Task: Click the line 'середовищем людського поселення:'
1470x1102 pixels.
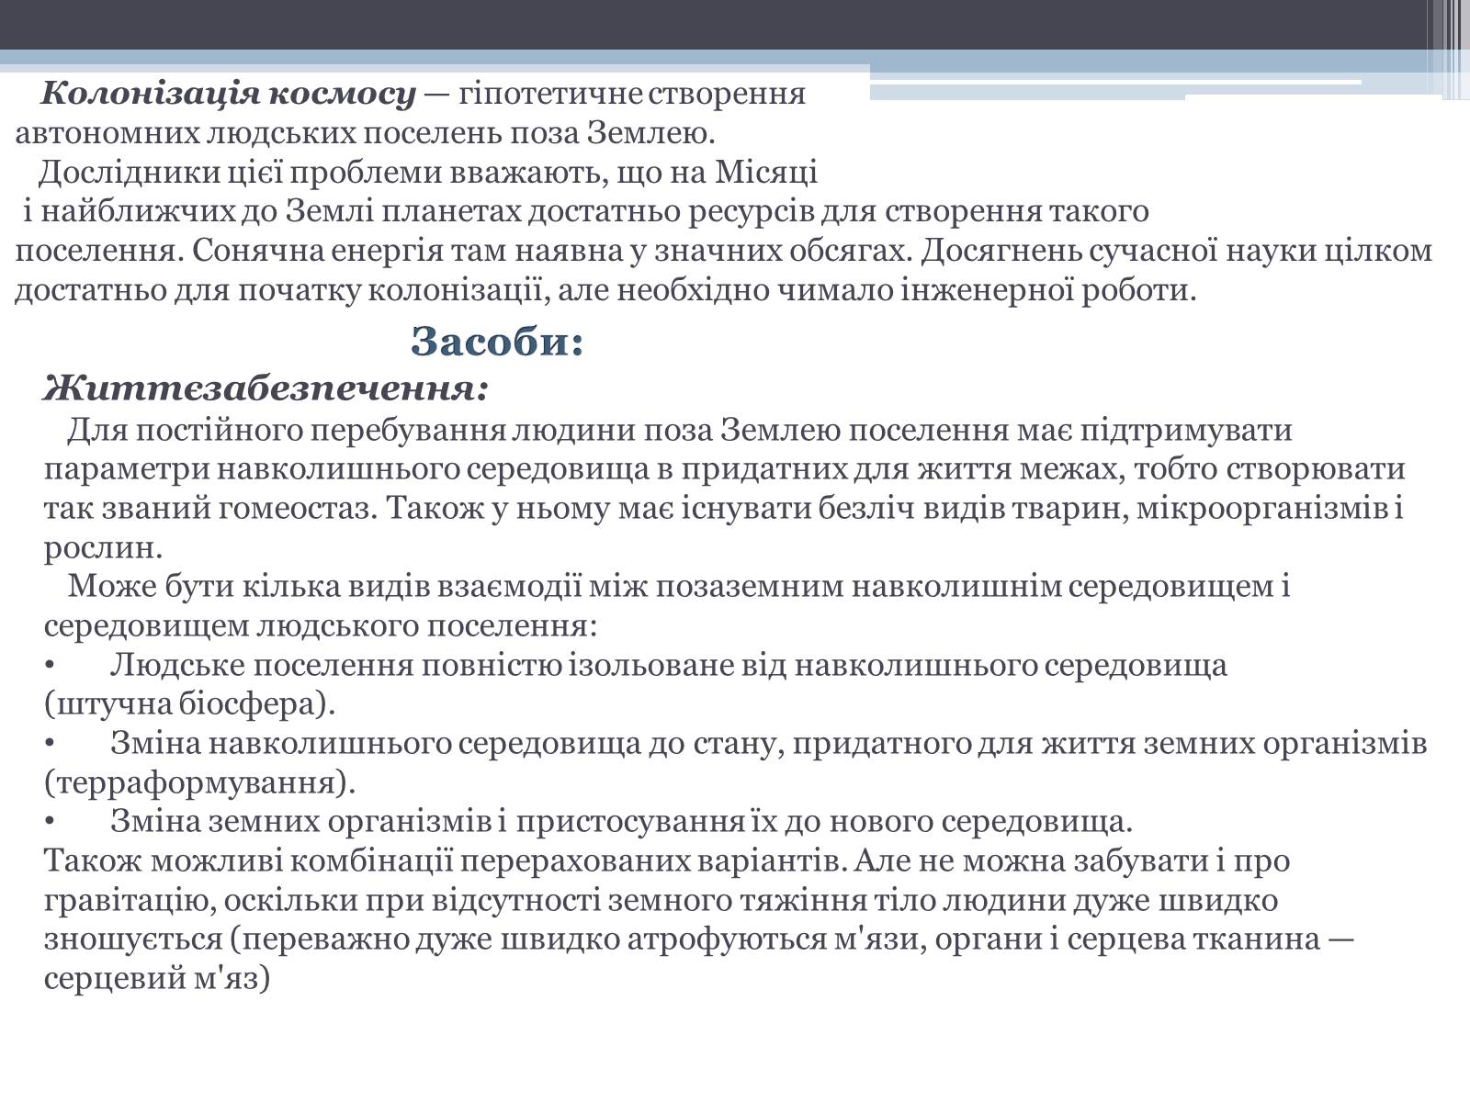Action: 321,625
